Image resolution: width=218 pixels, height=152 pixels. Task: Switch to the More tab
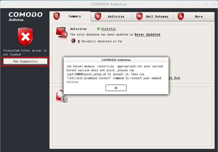[x=198, y=17]
